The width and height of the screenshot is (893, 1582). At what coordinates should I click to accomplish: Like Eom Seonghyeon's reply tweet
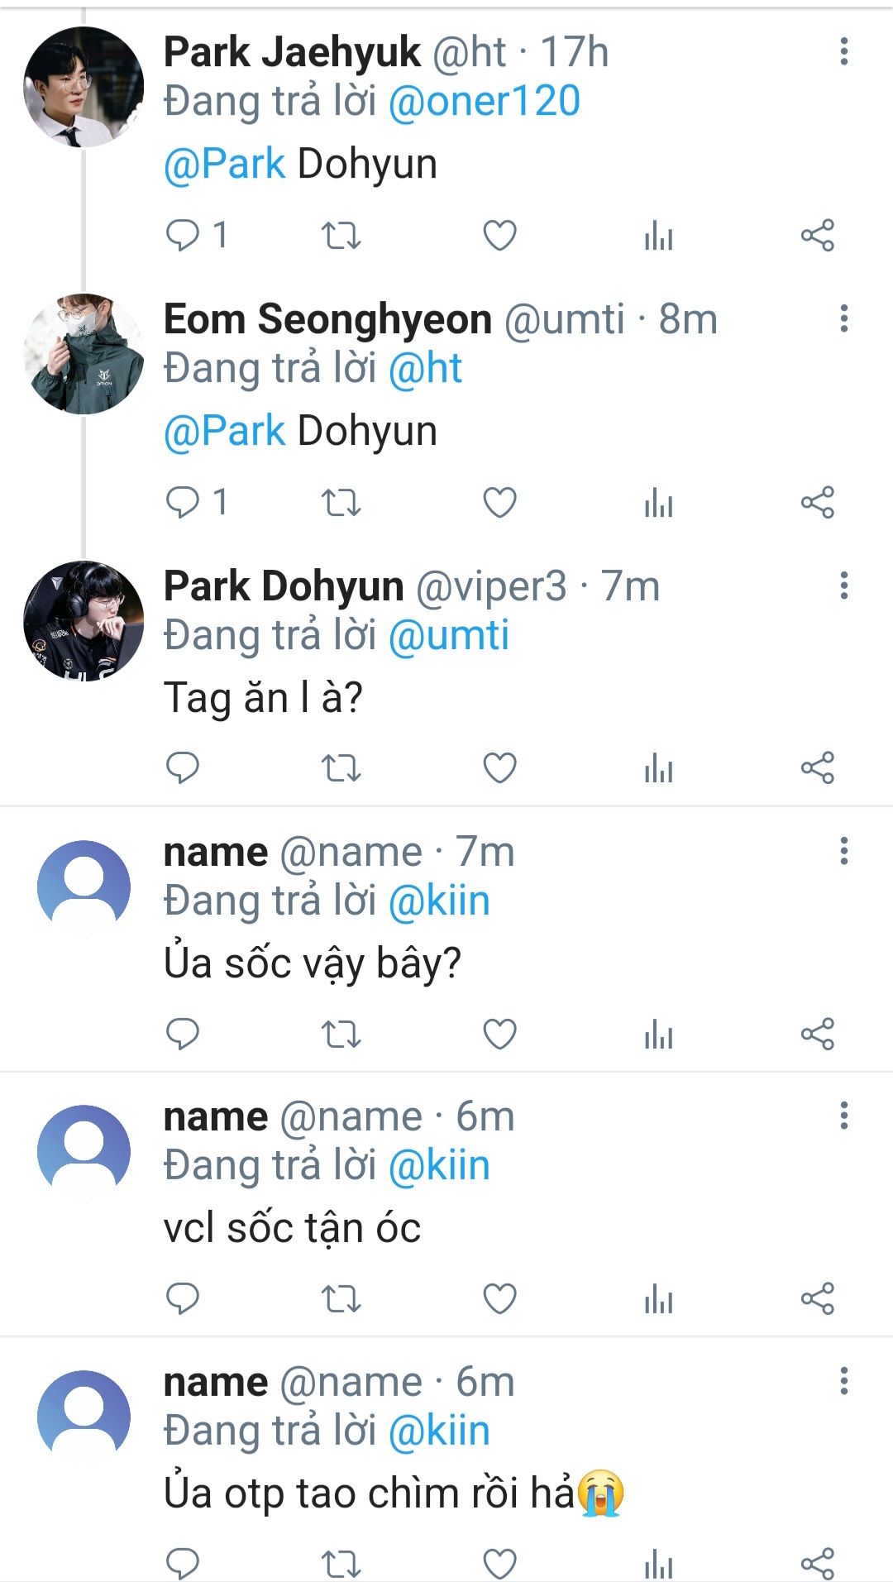click(x=499, y=502)
